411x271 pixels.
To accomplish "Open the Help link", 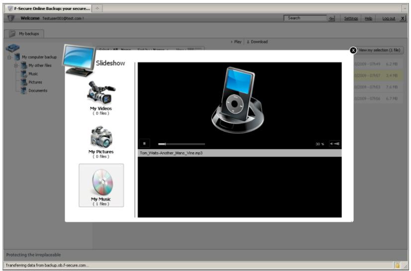I will pos(368,18).
